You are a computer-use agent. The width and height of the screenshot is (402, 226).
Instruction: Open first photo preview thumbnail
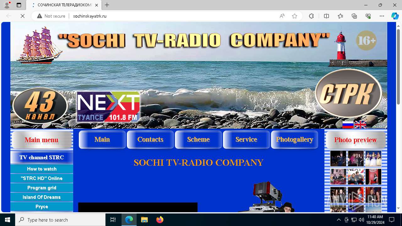[x=338, y=158]
